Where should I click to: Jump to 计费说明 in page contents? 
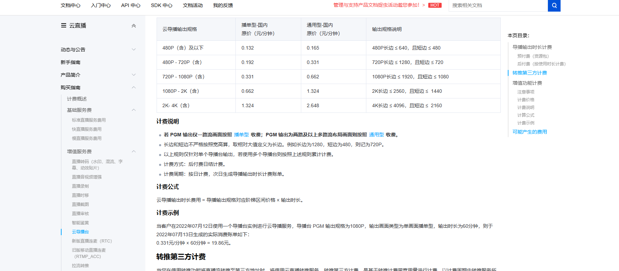point(526,107)
